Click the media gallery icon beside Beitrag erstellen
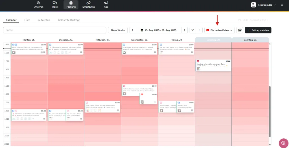Viewport: 289px width, 148px height. tap(240, 30)
